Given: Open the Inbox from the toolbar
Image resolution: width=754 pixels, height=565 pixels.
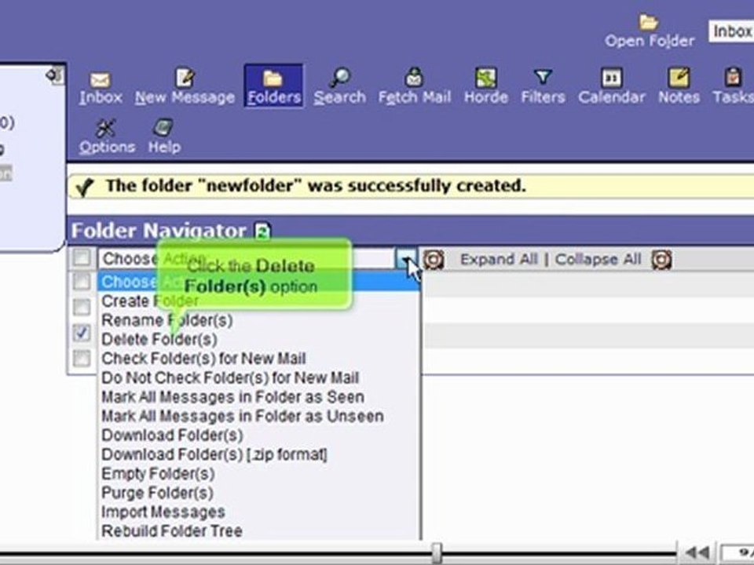Looking at the screenshot, I should coord(101,88).
